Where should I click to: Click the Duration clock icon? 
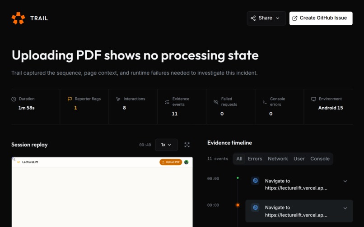14,99
